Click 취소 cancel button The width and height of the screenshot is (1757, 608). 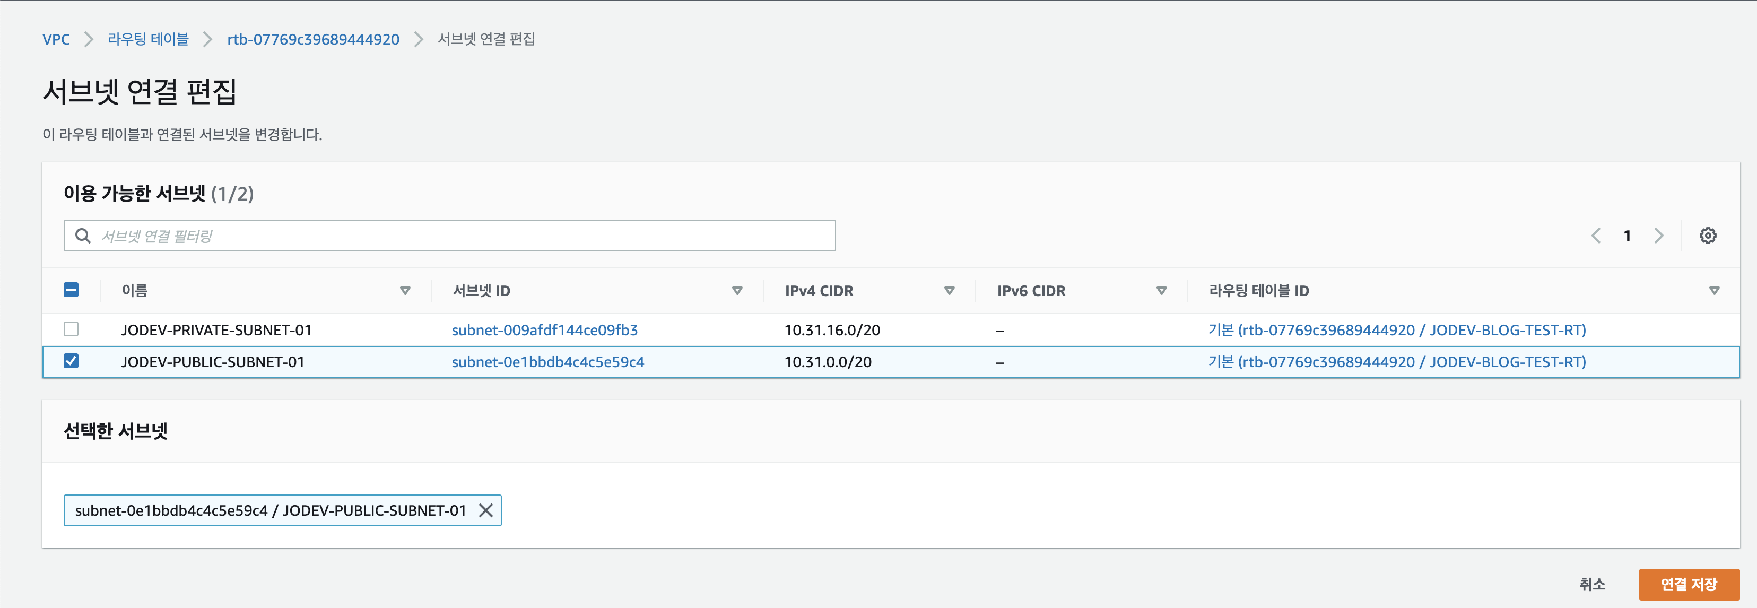[1592, 584]
